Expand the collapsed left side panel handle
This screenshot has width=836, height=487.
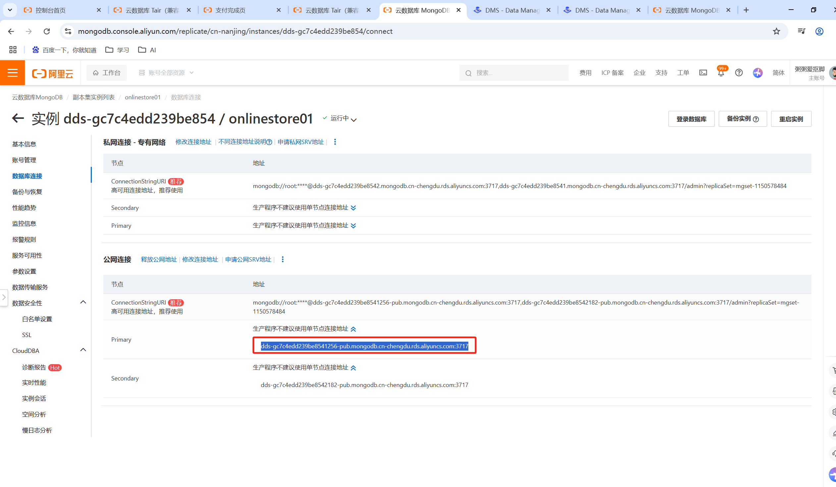4,297
